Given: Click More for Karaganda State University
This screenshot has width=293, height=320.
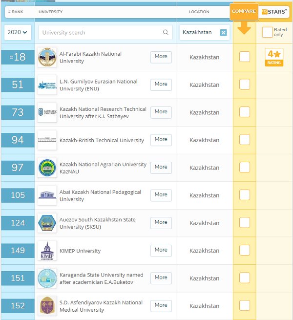Looking at the screenshot, I should pos(161,278).
